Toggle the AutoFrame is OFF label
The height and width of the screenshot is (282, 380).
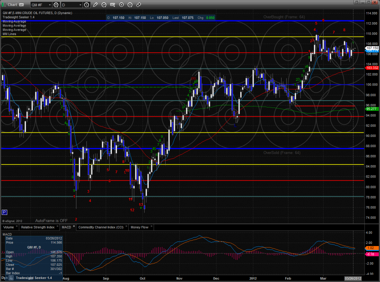(51, 221)
